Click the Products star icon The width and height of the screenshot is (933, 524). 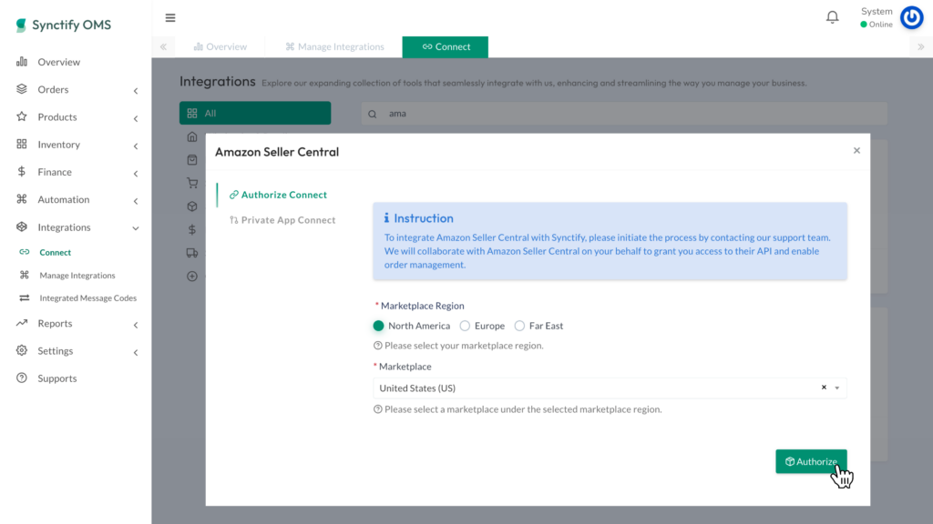(22, 116)
